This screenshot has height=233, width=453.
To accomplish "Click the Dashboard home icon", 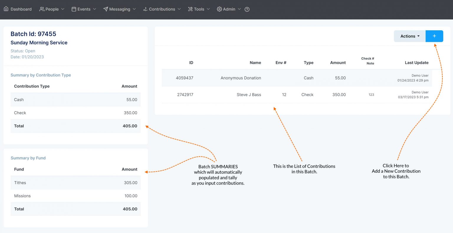I will coord(6,9).
